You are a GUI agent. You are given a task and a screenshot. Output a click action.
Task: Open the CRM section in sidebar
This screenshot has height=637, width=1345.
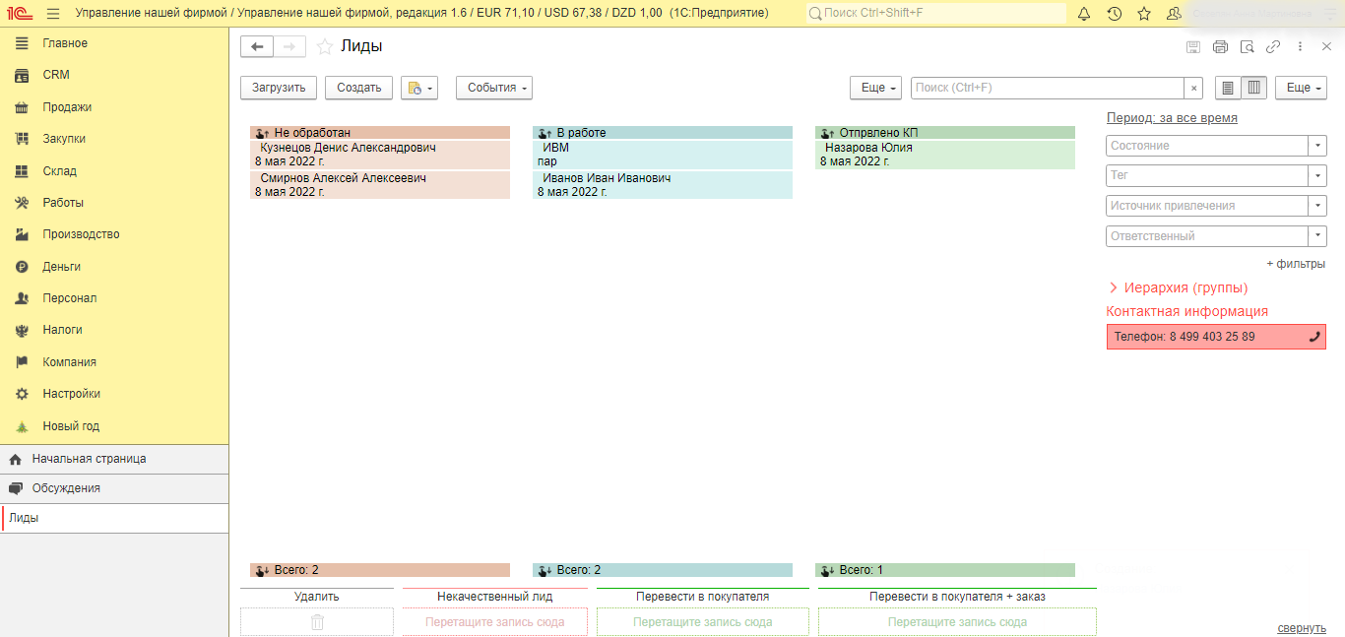tap(56, 75)
